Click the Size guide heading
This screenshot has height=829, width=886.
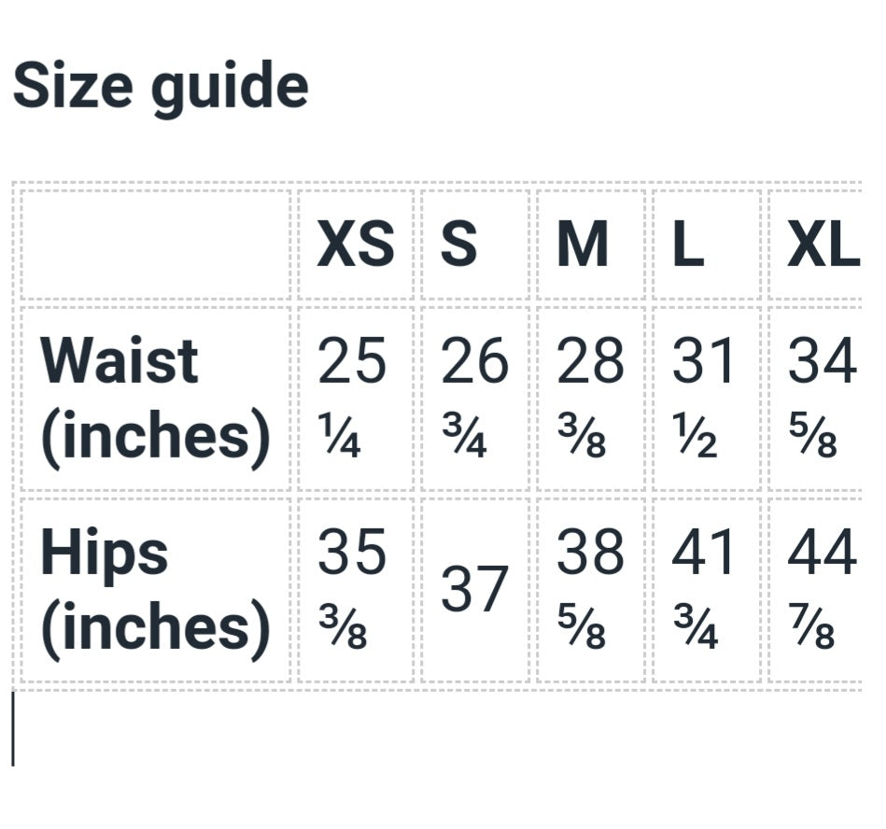[161, 87]
